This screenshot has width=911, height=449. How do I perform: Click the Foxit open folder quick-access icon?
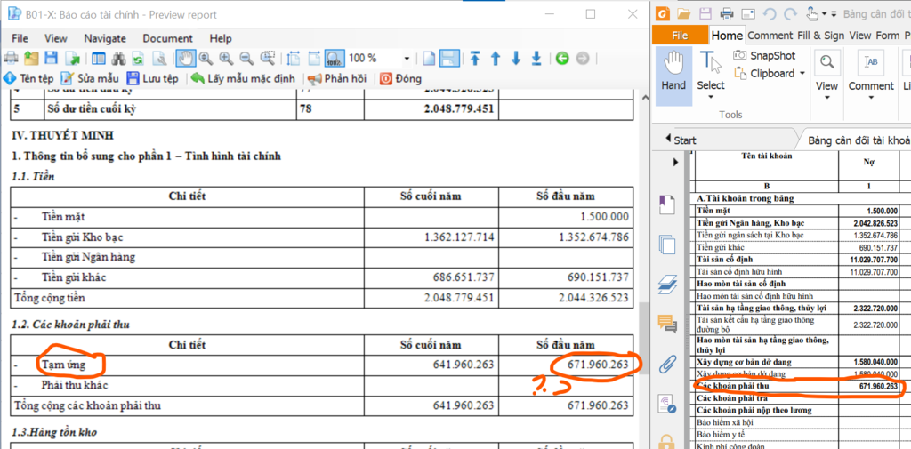[x=684, y=13]
